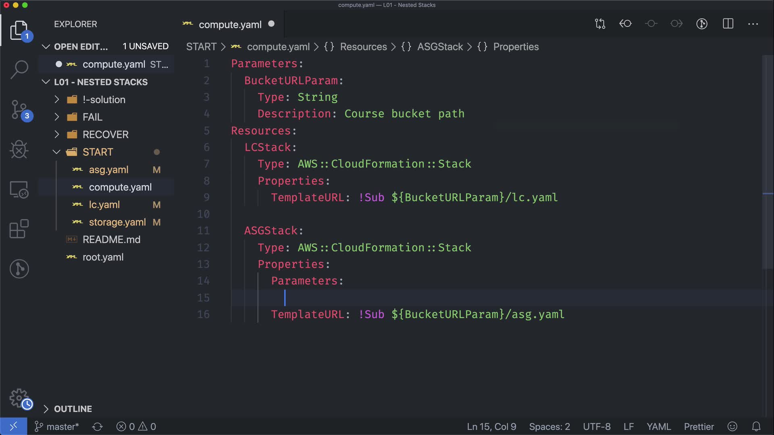Click the Open Changes compare icon
This screenshot has height=435, width=774.
coord(600,24)
